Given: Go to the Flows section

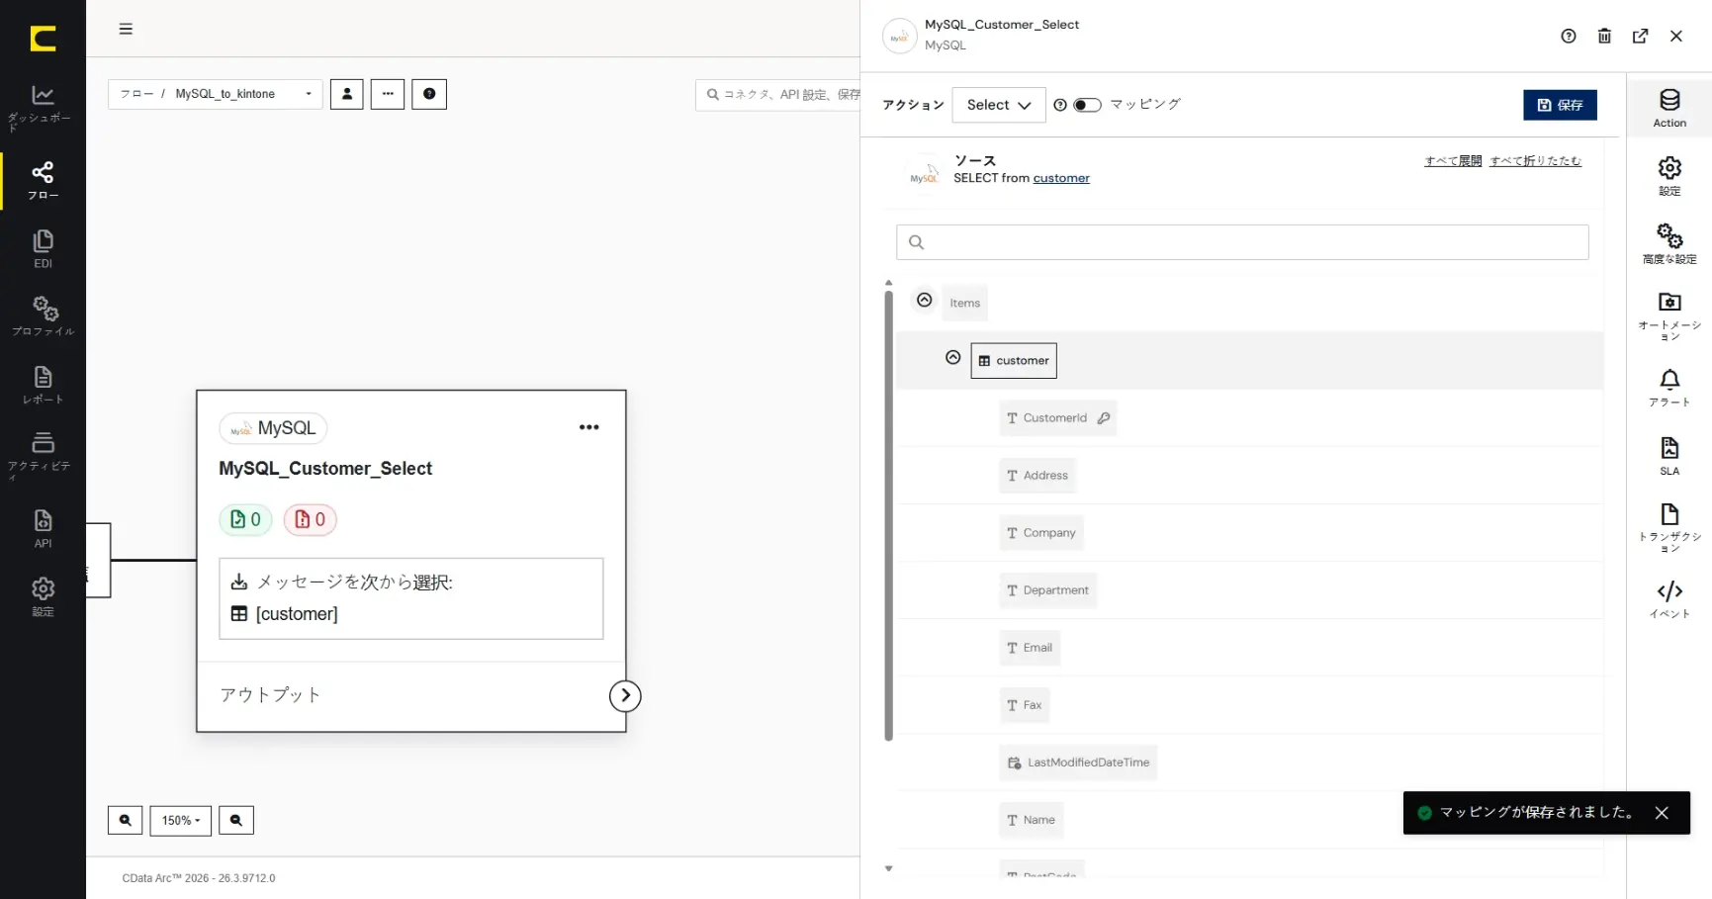Looking at the screenshot, I should coord(43,181).
